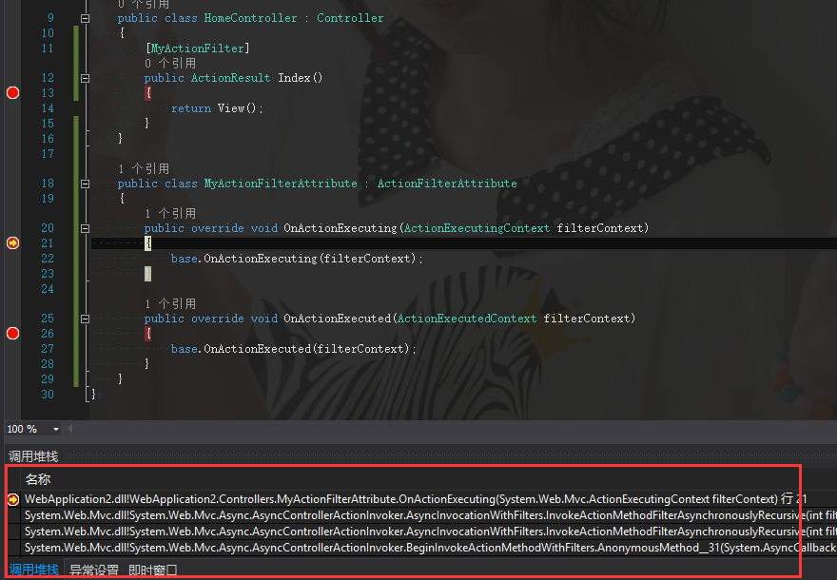Click the ActionResult return type
The image size is (837, 580).
point(230,78)
